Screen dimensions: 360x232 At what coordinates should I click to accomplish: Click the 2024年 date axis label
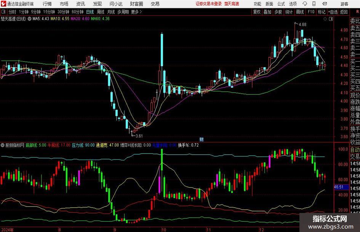[7, 230]
